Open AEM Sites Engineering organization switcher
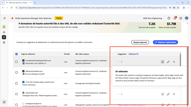The width and height of the screenshot is (191, 107). pyautogui.click(x=153, y=18)
